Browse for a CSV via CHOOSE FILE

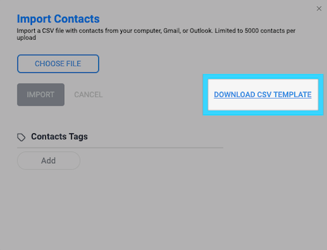(58, 64)
